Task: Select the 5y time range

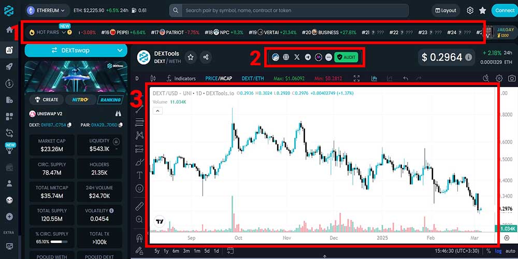Action: coord(157,250)
